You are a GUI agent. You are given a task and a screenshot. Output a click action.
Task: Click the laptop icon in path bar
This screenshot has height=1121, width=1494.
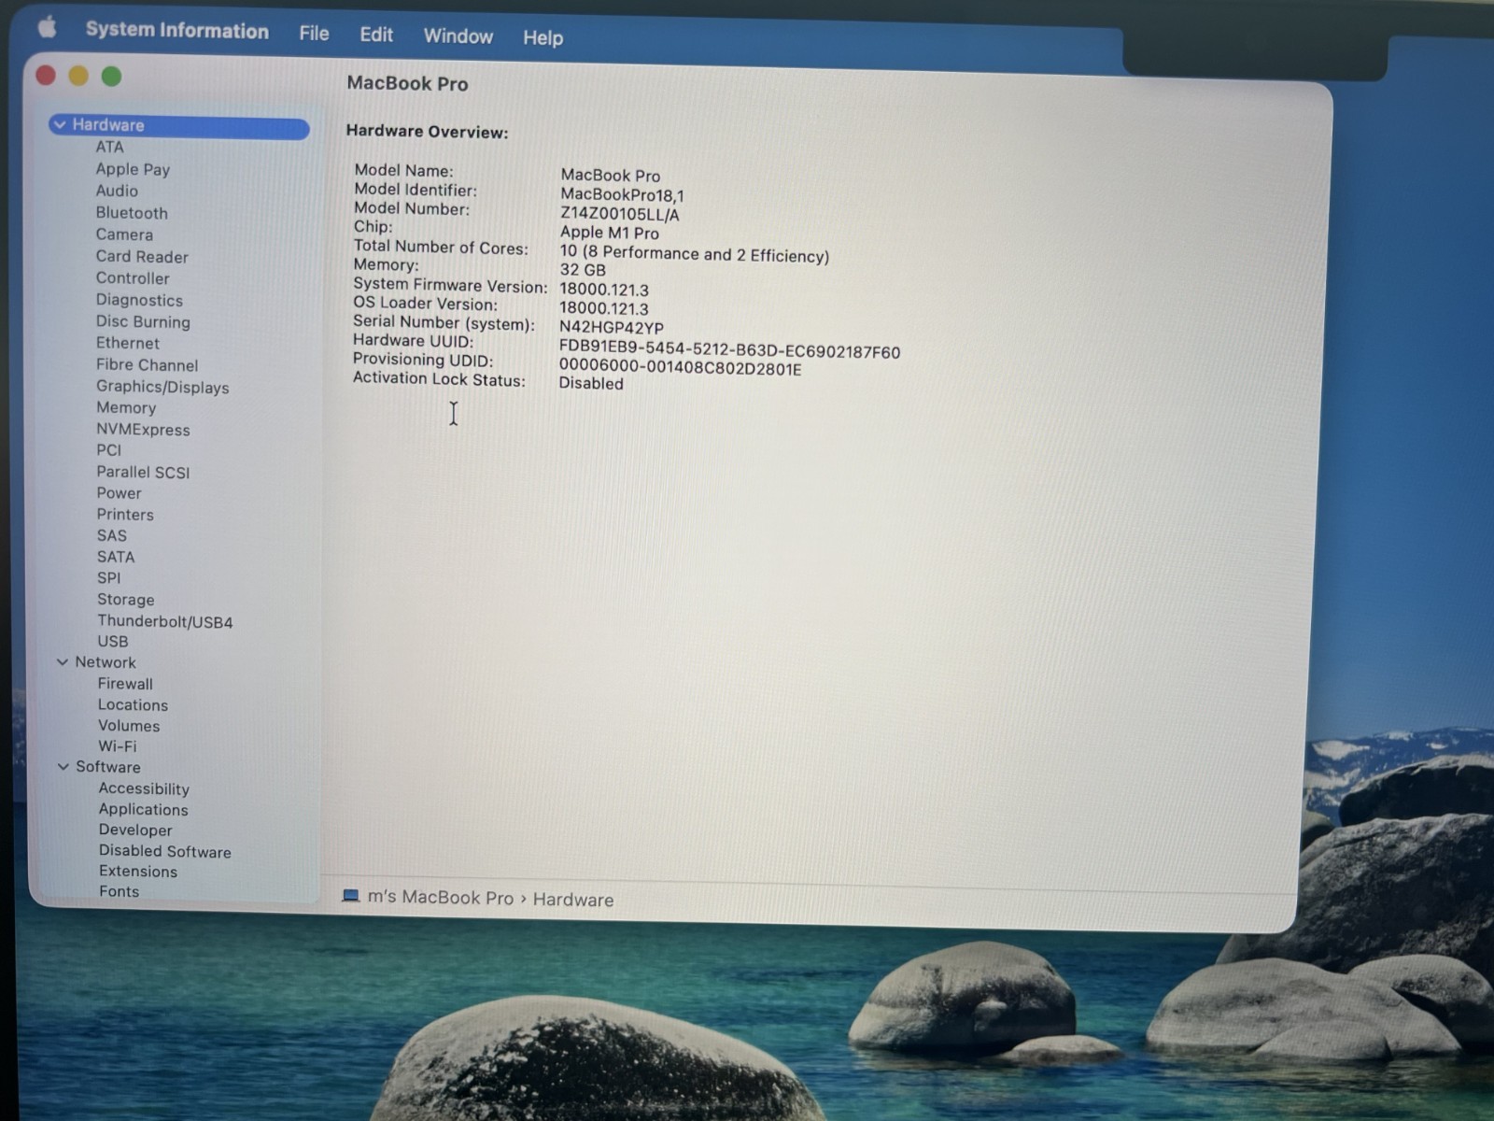pos(351,896)
